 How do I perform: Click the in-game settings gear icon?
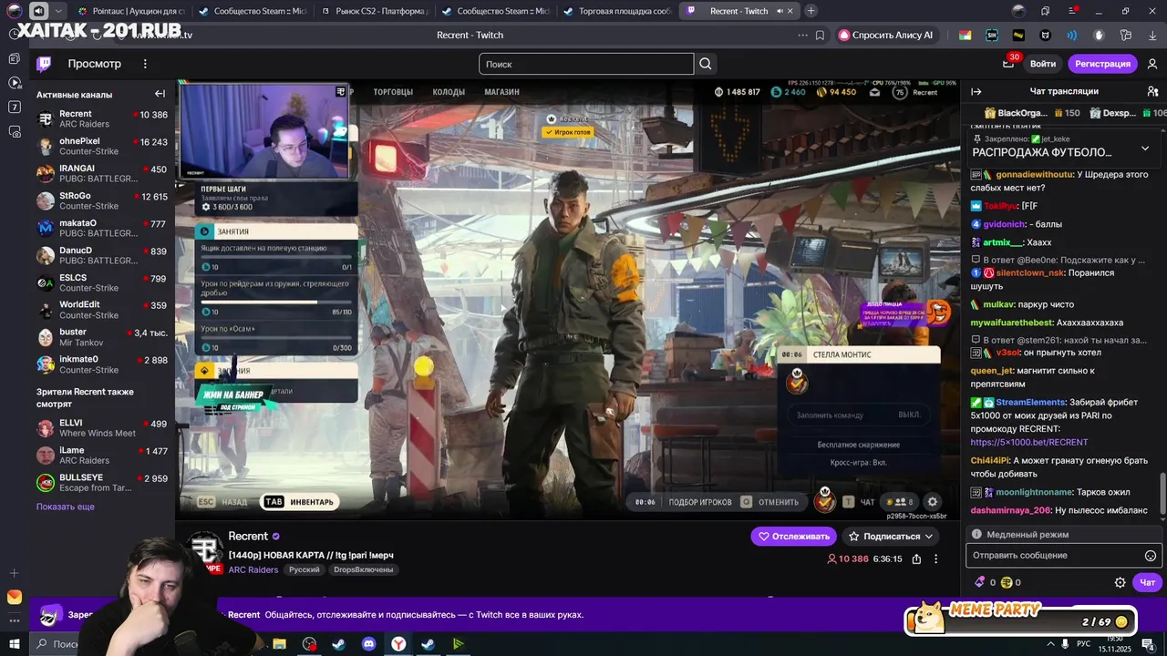point(932,501)
